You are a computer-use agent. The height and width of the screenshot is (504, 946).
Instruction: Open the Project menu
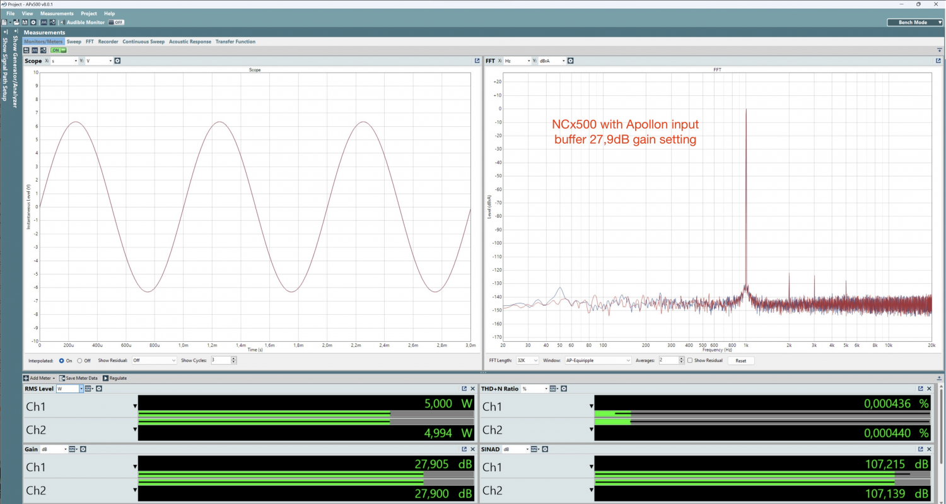coord(89,13)
